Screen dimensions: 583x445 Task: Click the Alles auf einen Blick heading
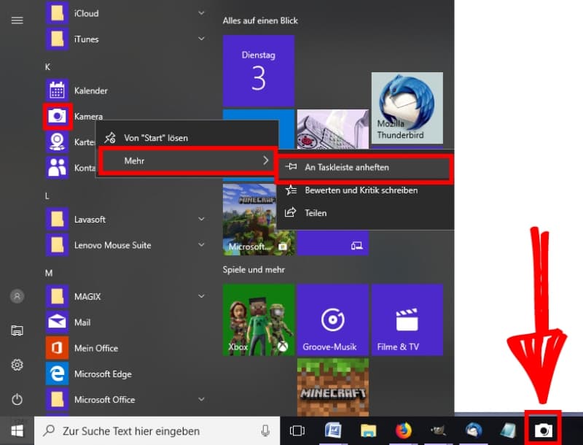pyautogui.click(x=260, y=21)
